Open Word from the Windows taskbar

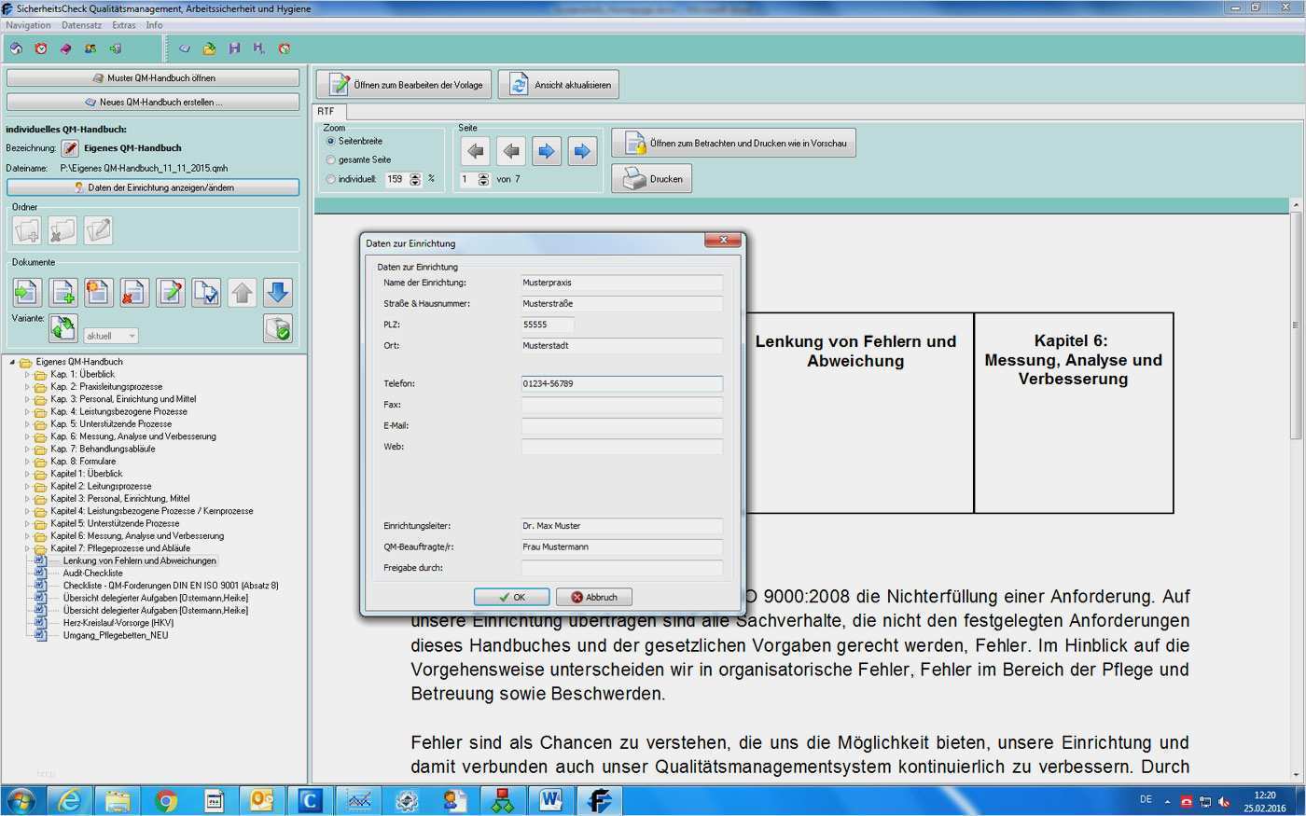(x=551, y=800)
